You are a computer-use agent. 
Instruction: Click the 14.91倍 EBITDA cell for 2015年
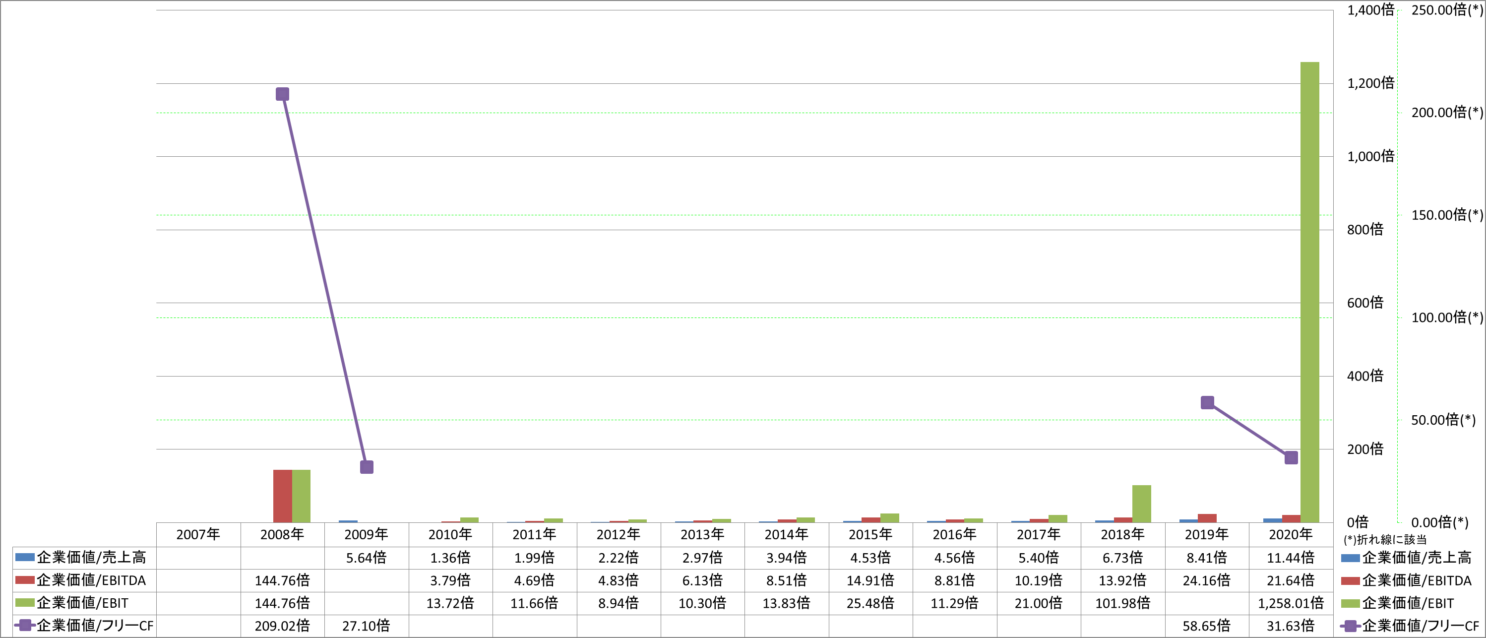pyautogui.click(x=870, y=580)
